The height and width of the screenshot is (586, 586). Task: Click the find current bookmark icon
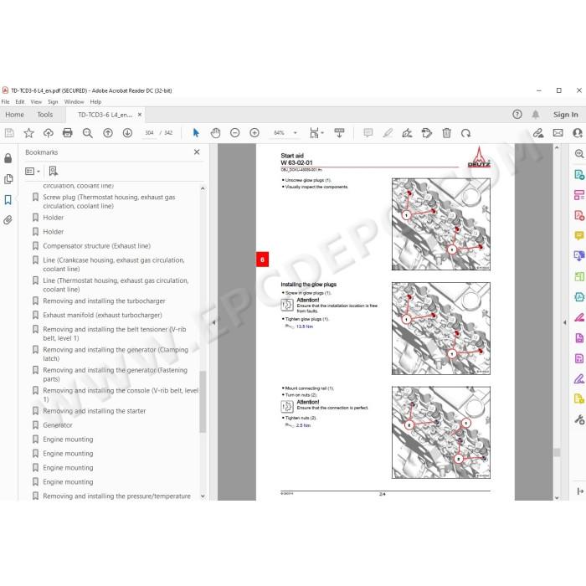pos(53,171)
